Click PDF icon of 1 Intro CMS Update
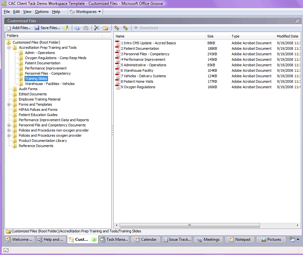 click(x=118, y=43)
